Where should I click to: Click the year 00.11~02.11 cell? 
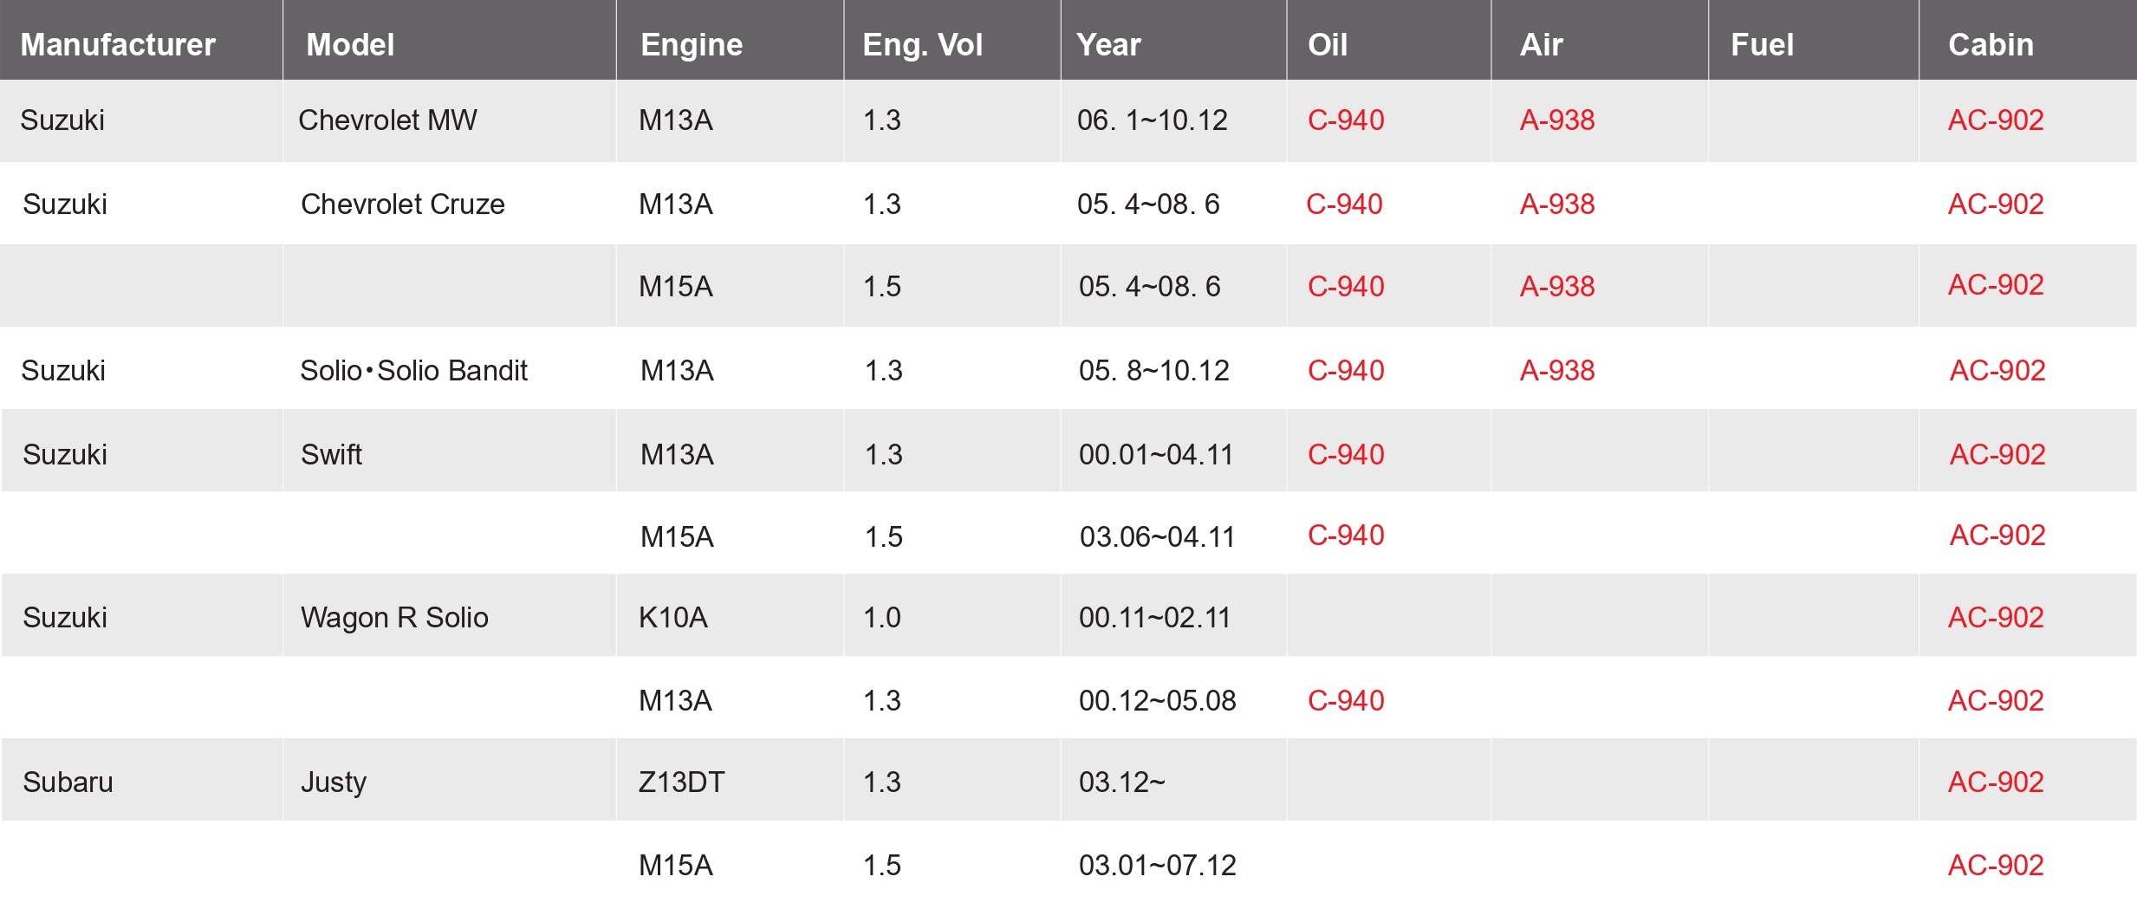point(1154,617)
